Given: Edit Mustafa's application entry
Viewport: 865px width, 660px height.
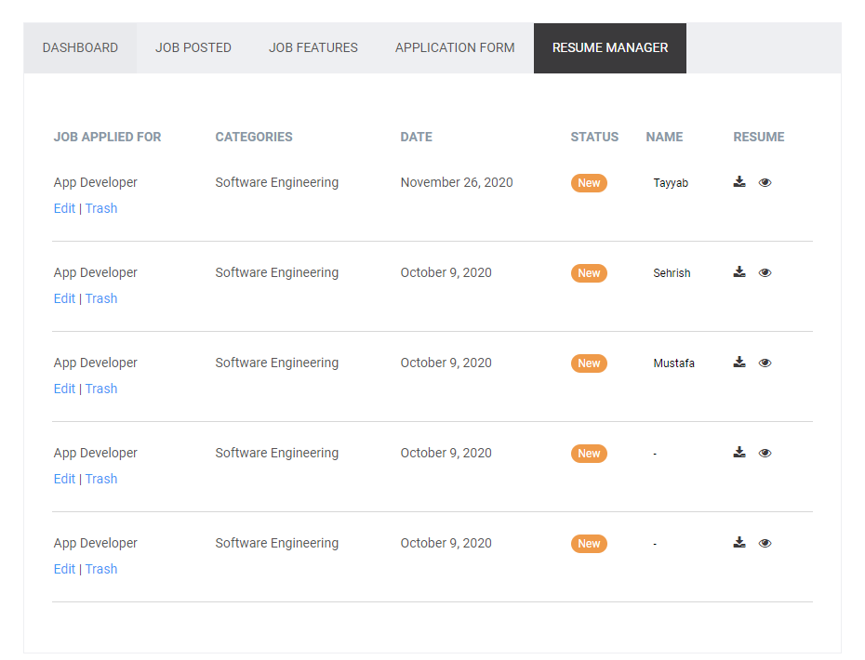Looking at the screenshot, I should click(64, 389).
